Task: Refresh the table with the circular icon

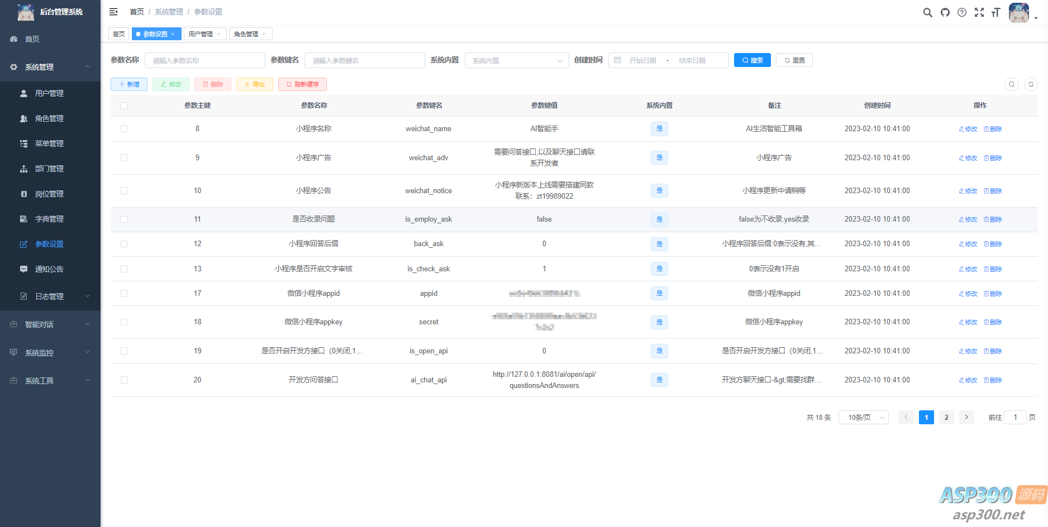Action: (1031, 84)
